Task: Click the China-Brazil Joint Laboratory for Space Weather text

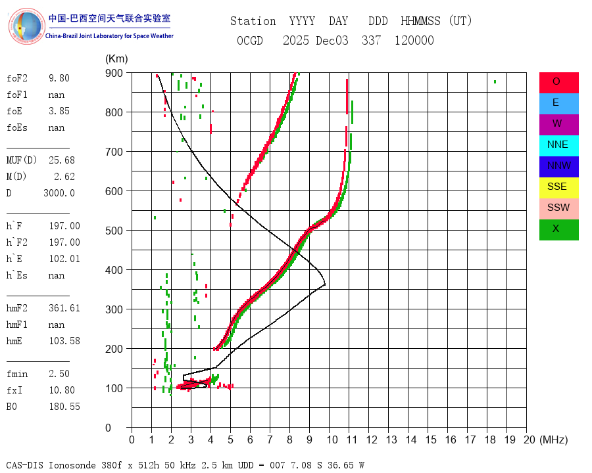Action: 109,36
